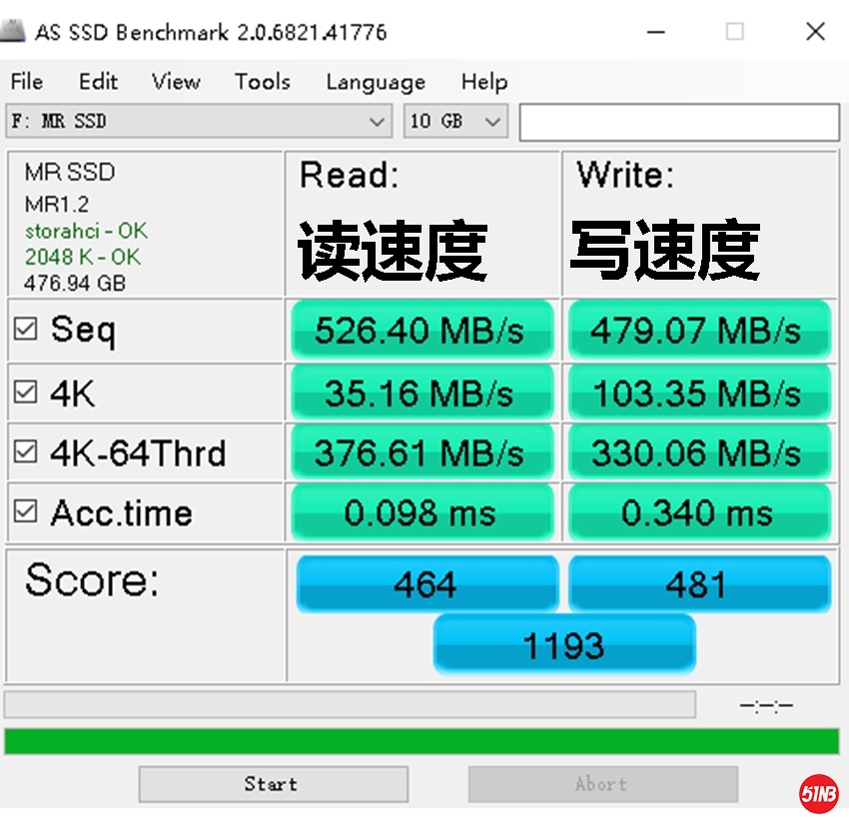The width and height of the screenshot is (849, 824).
Task: Click the Abort button
Action: [x=600, y=784]
